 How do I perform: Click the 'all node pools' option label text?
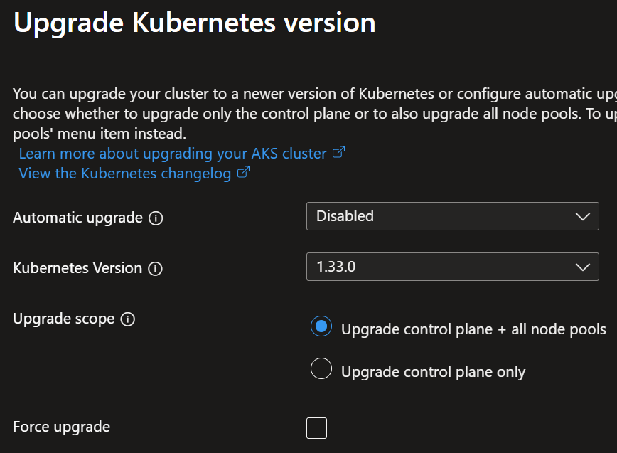click(x=473, y=329)
